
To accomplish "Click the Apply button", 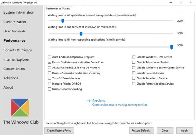I will coord(184,130).
